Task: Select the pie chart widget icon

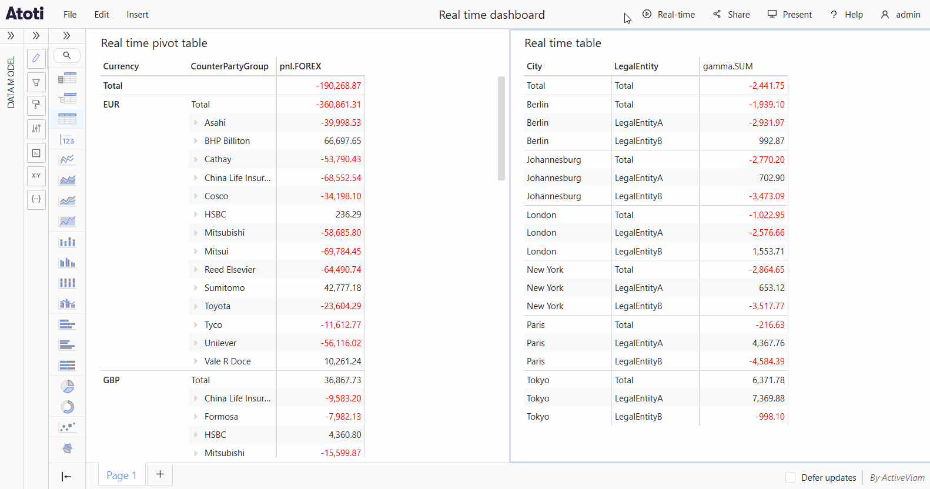Action: [x=68, y=386]
